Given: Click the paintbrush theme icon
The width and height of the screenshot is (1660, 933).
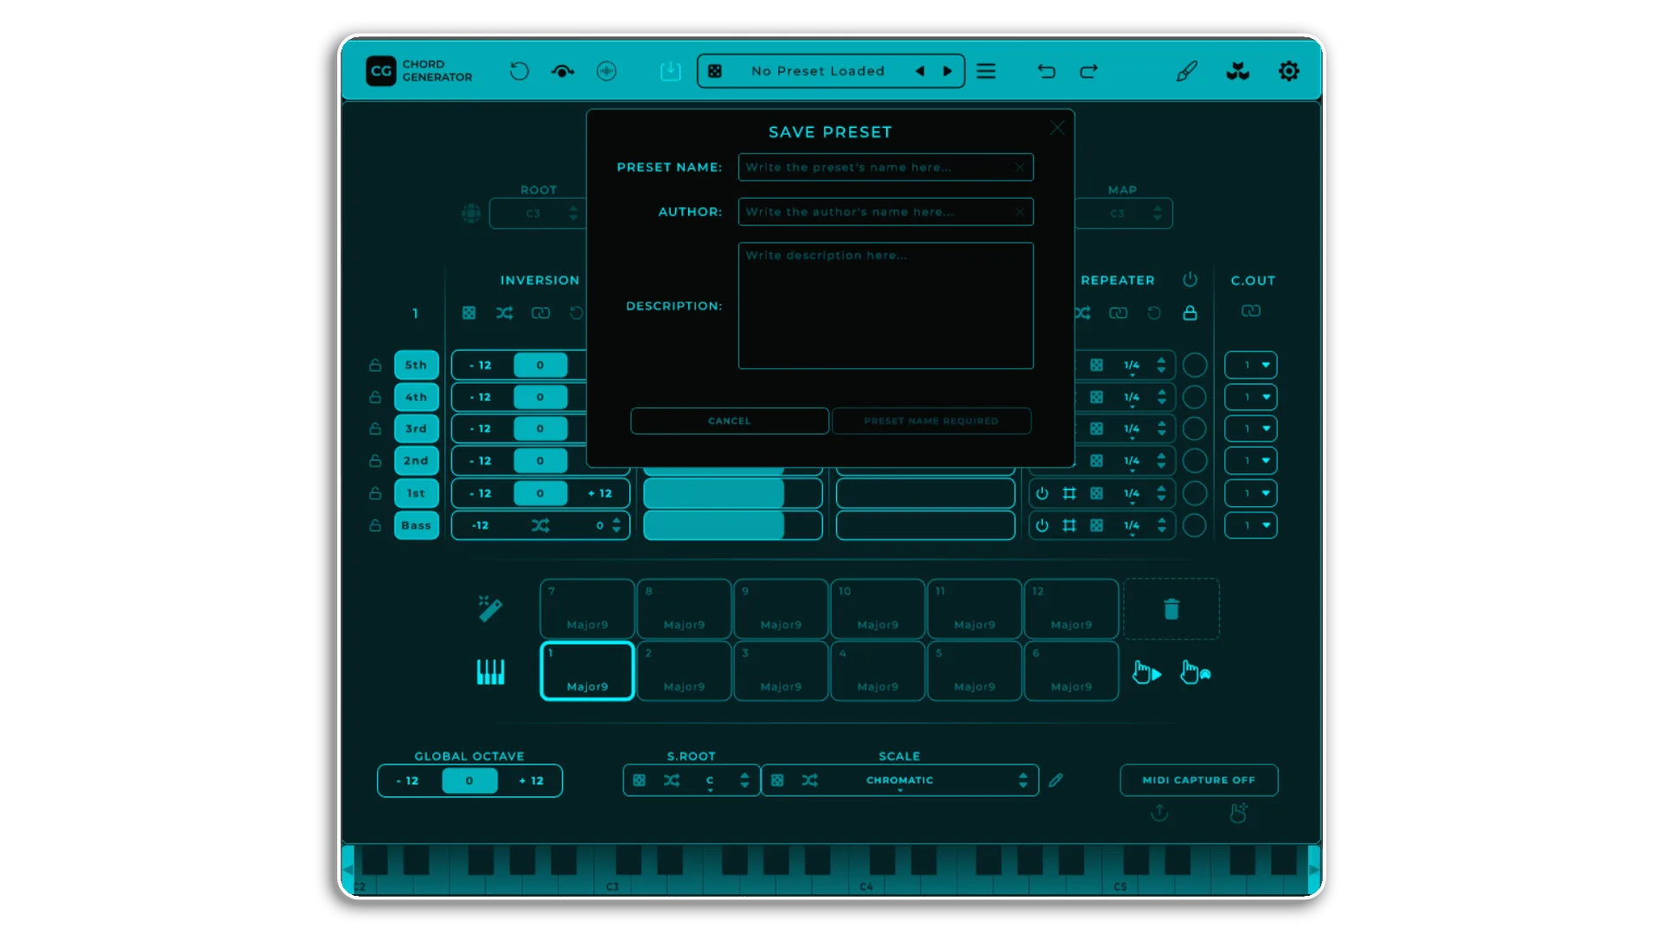Looking at the screenshot, I should pos(1187,71).
